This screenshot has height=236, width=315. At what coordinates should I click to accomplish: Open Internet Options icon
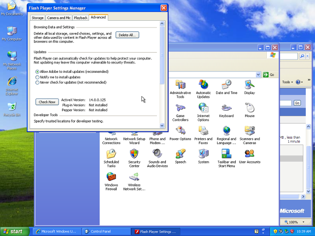coord(203,112)
